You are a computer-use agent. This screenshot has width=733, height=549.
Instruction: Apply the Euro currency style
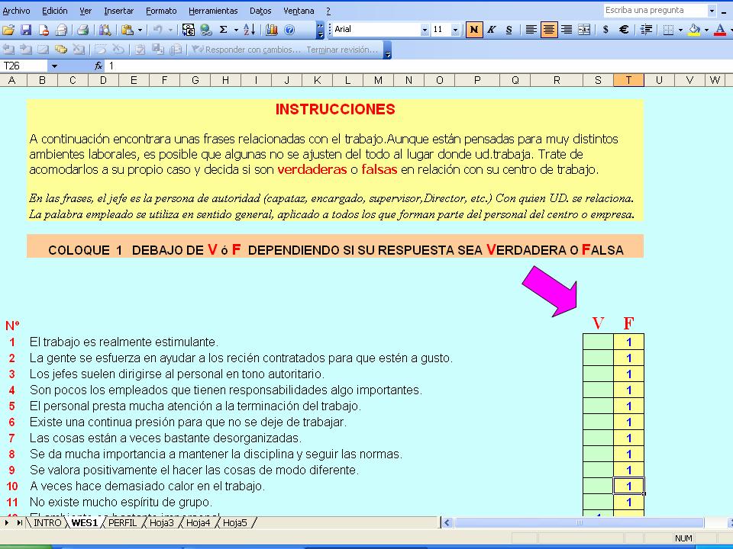tap(624, 30)
